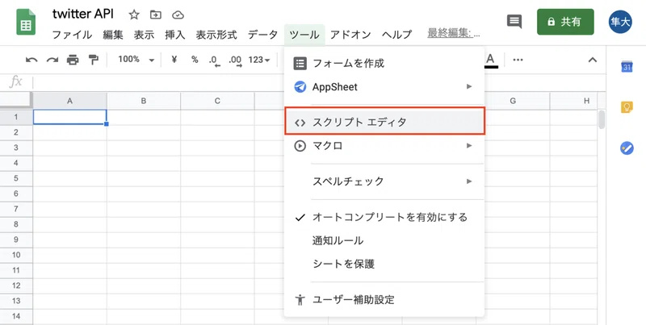The image size is (646, 325).
Task: Open comment history
Action: [514, 22]
